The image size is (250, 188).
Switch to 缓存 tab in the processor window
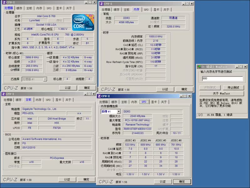tap(19, 8)
